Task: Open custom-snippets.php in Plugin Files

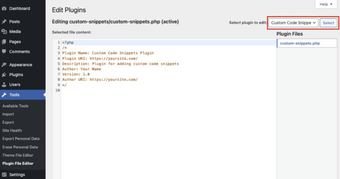Action: [x=300, y=43]
